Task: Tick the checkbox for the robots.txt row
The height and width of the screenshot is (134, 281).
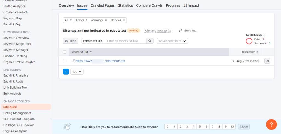Action: pyautogui.click(x=64, y=61)
